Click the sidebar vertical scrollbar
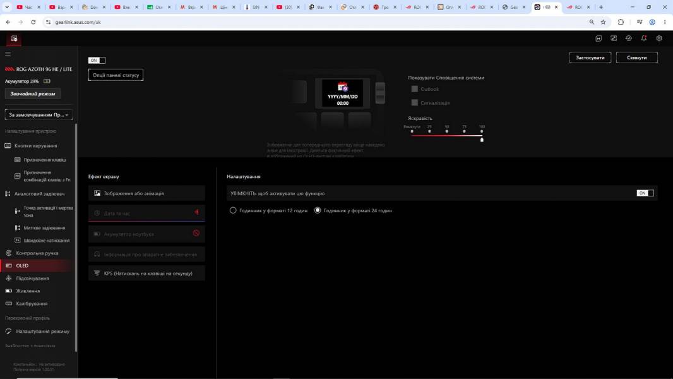The height and width of the screenshot is (379, 673). (76, 238)
